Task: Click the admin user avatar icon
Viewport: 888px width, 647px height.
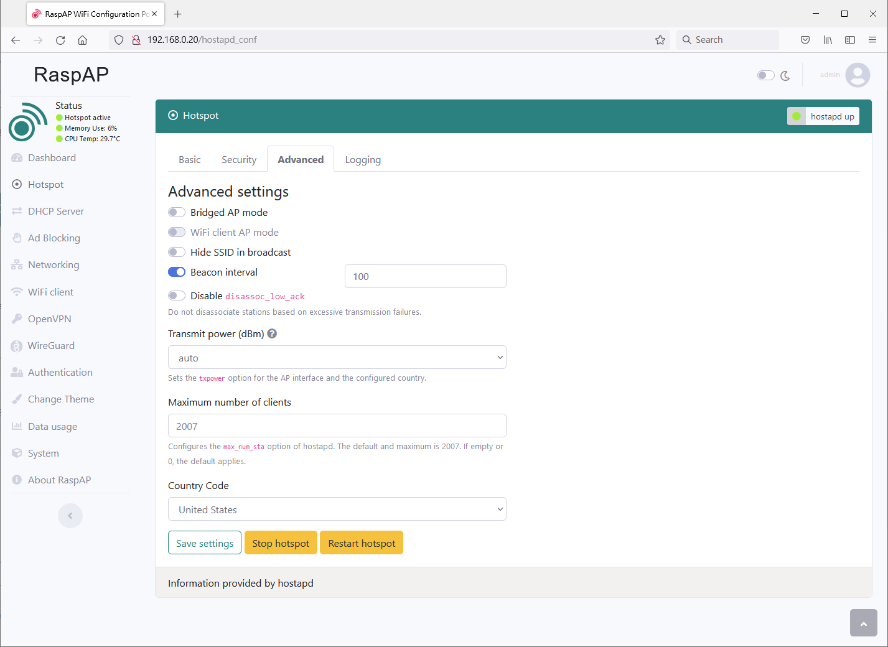Action: click(x=858, y=75)
